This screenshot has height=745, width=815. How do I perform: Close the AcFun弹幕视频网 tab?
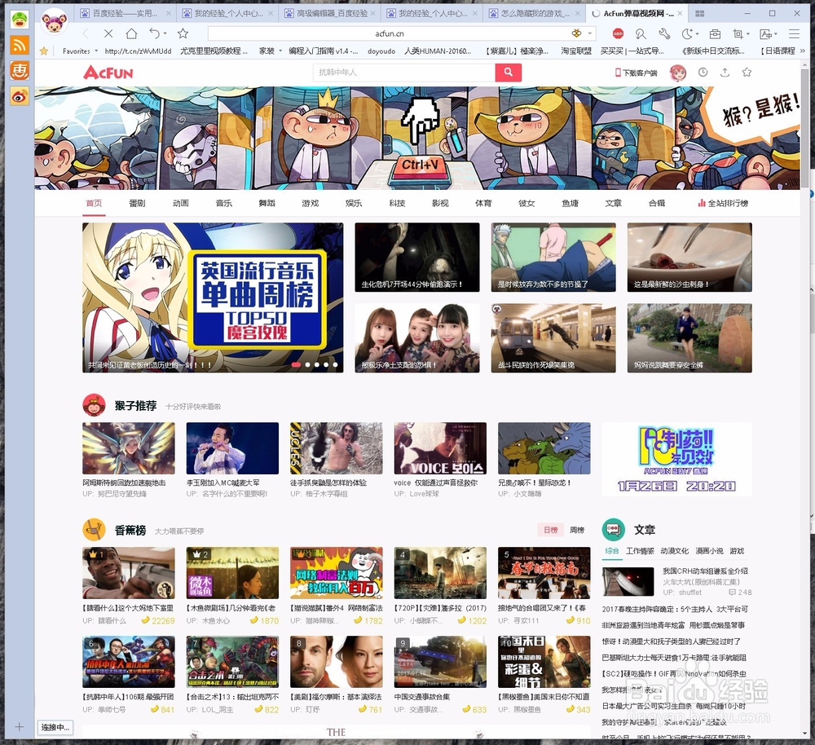click(x=680, y=14)
